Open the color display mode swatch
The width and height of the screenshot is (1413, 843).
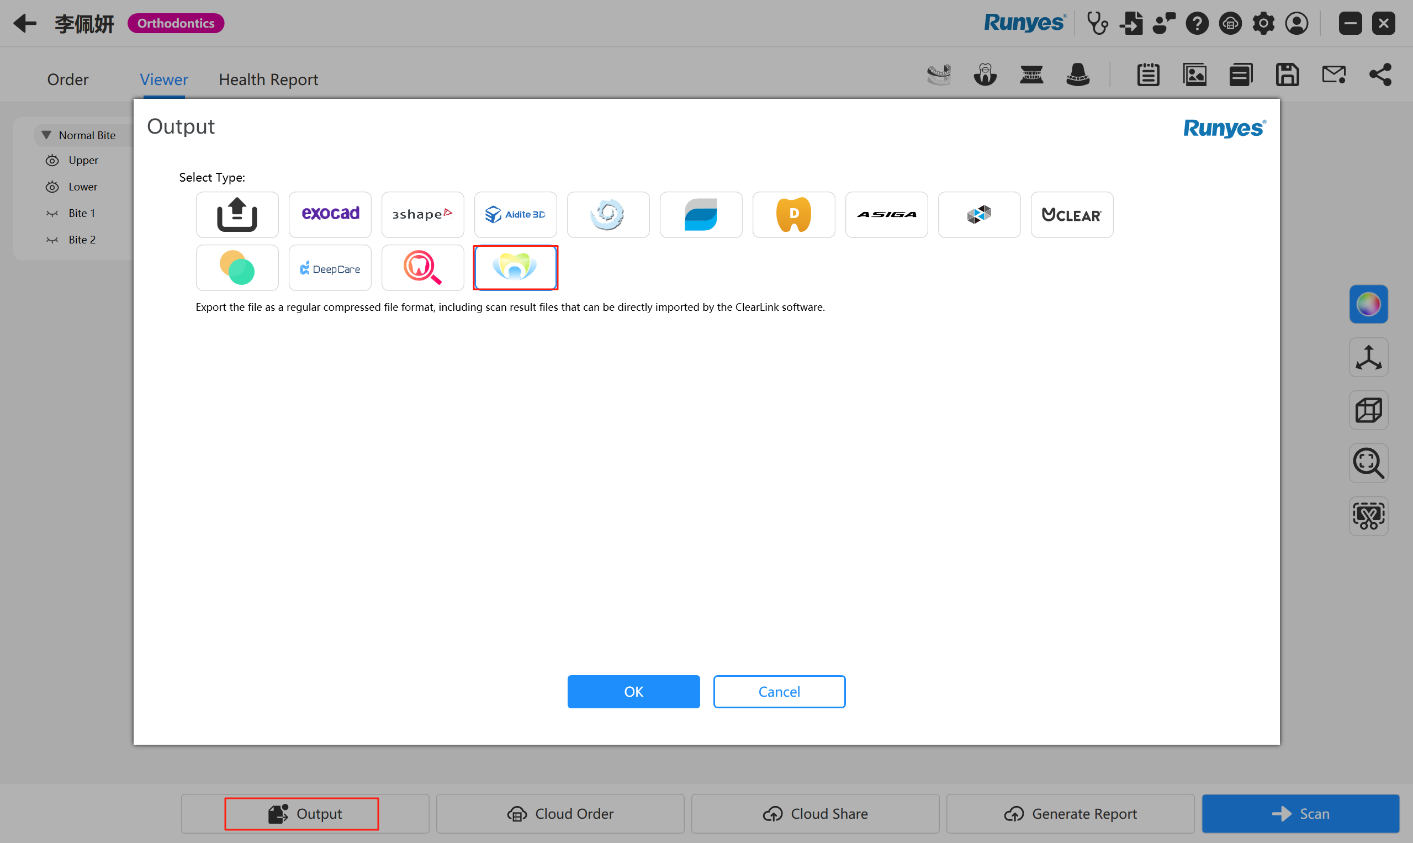[1368, 304]
